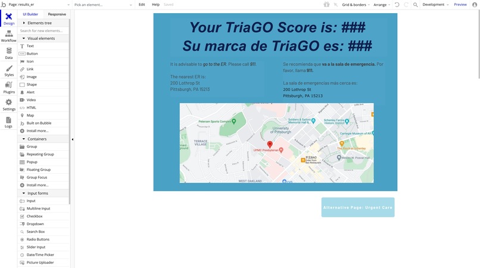The height and width of the screenshot is (268, 480).
Task: Click the Search for new elements field
Action: pos(43,30)
